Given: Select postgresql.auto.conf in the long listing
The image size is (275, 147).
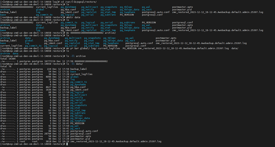Looking at the screenshot, I should 84,131.
